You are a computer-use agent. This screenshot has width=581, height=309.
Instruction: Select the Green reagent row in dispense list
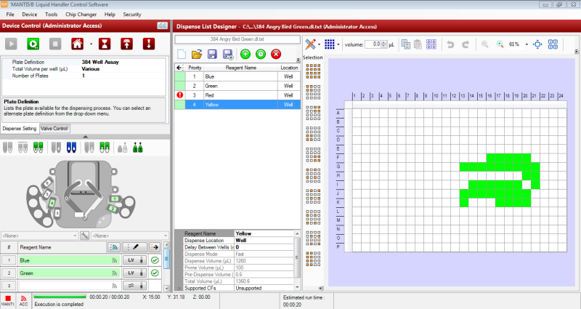pyautogui.click(x=237, y=86)
